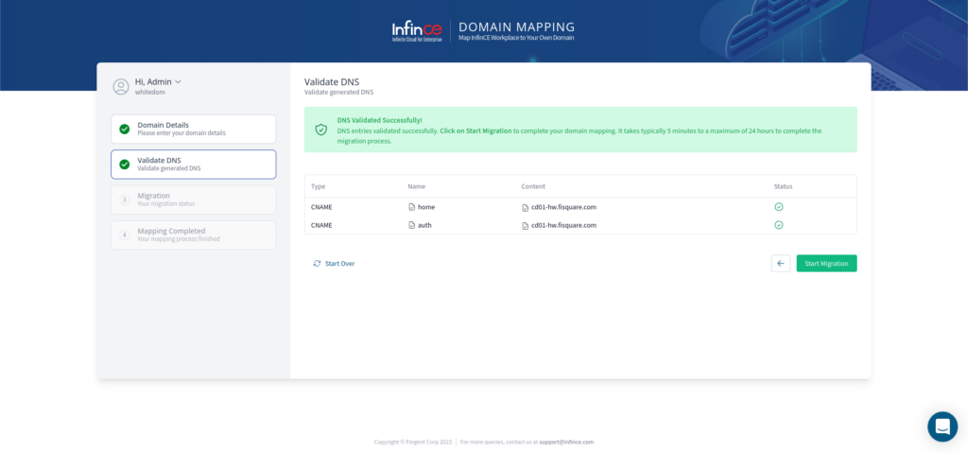Click the DNS Validated Successfully! heading
The height and width of the screenshot is (452, 968).
(x=379, y=120)
